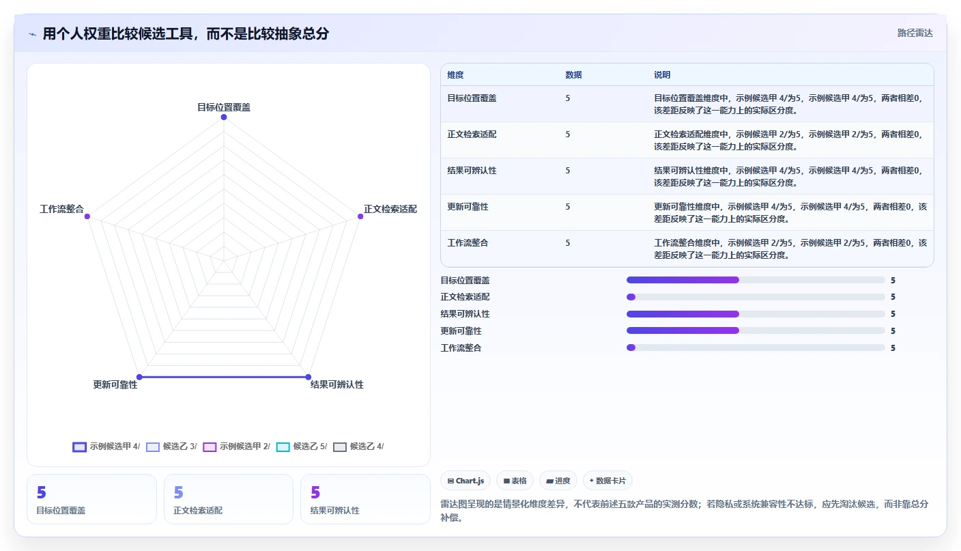Click the radar point at 工作流整合 axis
The width and height of the screenshot is (961, 551).
87,216
